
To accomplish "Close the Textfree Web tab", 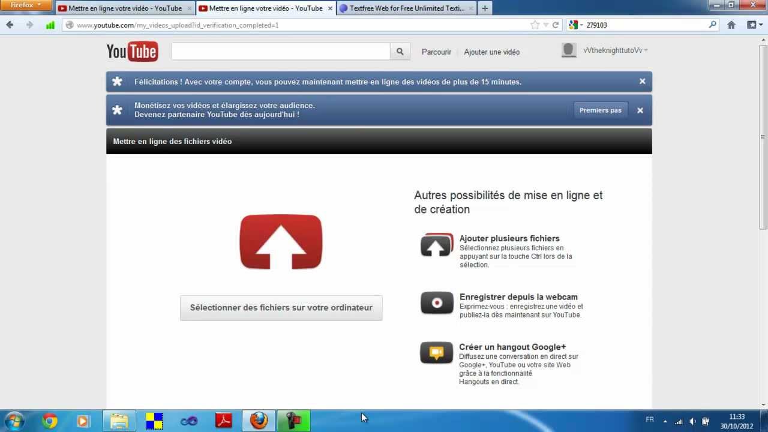I will click(x=471, y=8).
